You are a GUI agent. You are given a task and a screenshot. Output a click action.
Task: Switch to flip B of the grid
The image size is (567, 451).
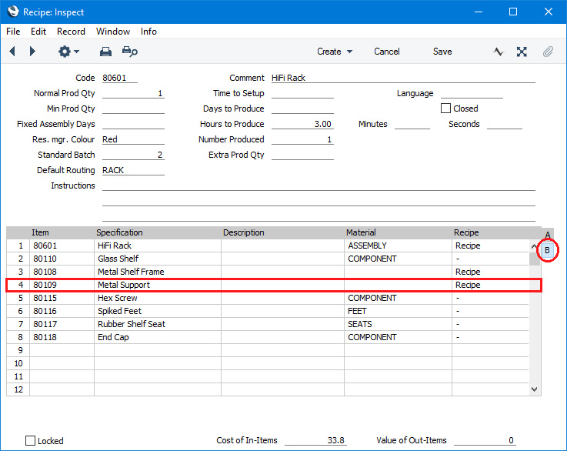point(547,250)
